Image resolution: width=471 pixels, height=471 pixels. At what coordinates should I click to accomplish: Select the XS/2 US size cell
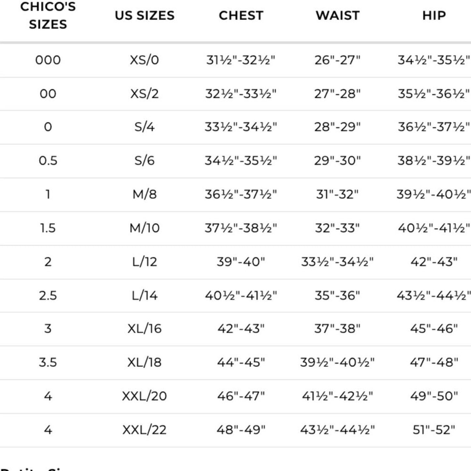144,94
